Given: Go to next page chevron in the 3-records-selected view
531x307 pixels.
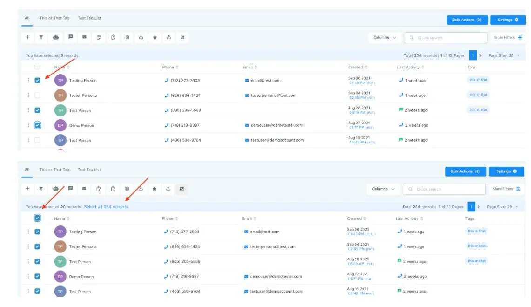Looking at the screenshot, I should pyautogui.click(x=480, y=55).
